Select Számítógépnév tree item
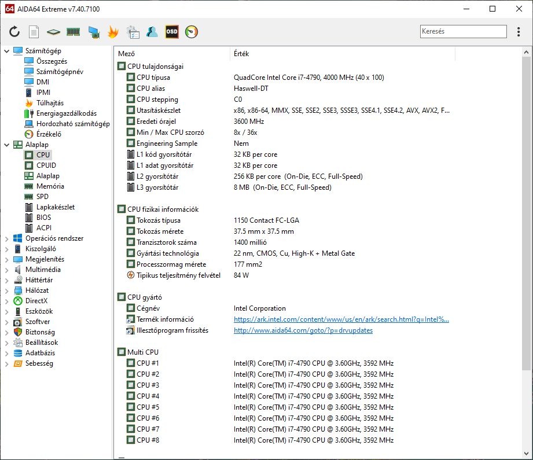The width and height of the screenshot is (533, 460). pos(60,72)
